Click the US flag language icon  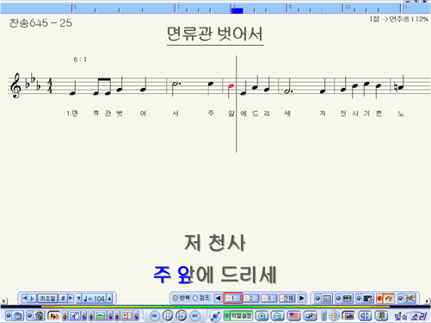(x=293, y=316)
